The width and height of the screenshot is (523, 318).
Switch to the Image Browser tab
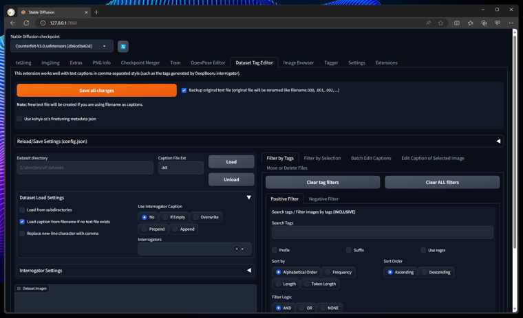(298, 63)
